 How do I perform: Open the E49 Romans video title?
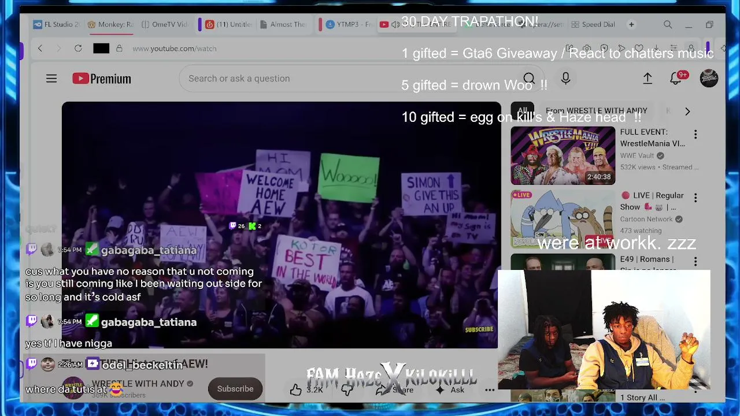[x=648, y=263]
